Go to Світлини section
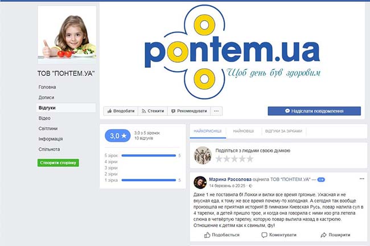 48,128
